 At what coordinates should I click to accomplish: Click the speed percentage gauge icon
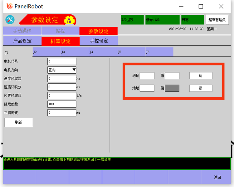click(x=69, y=20)
